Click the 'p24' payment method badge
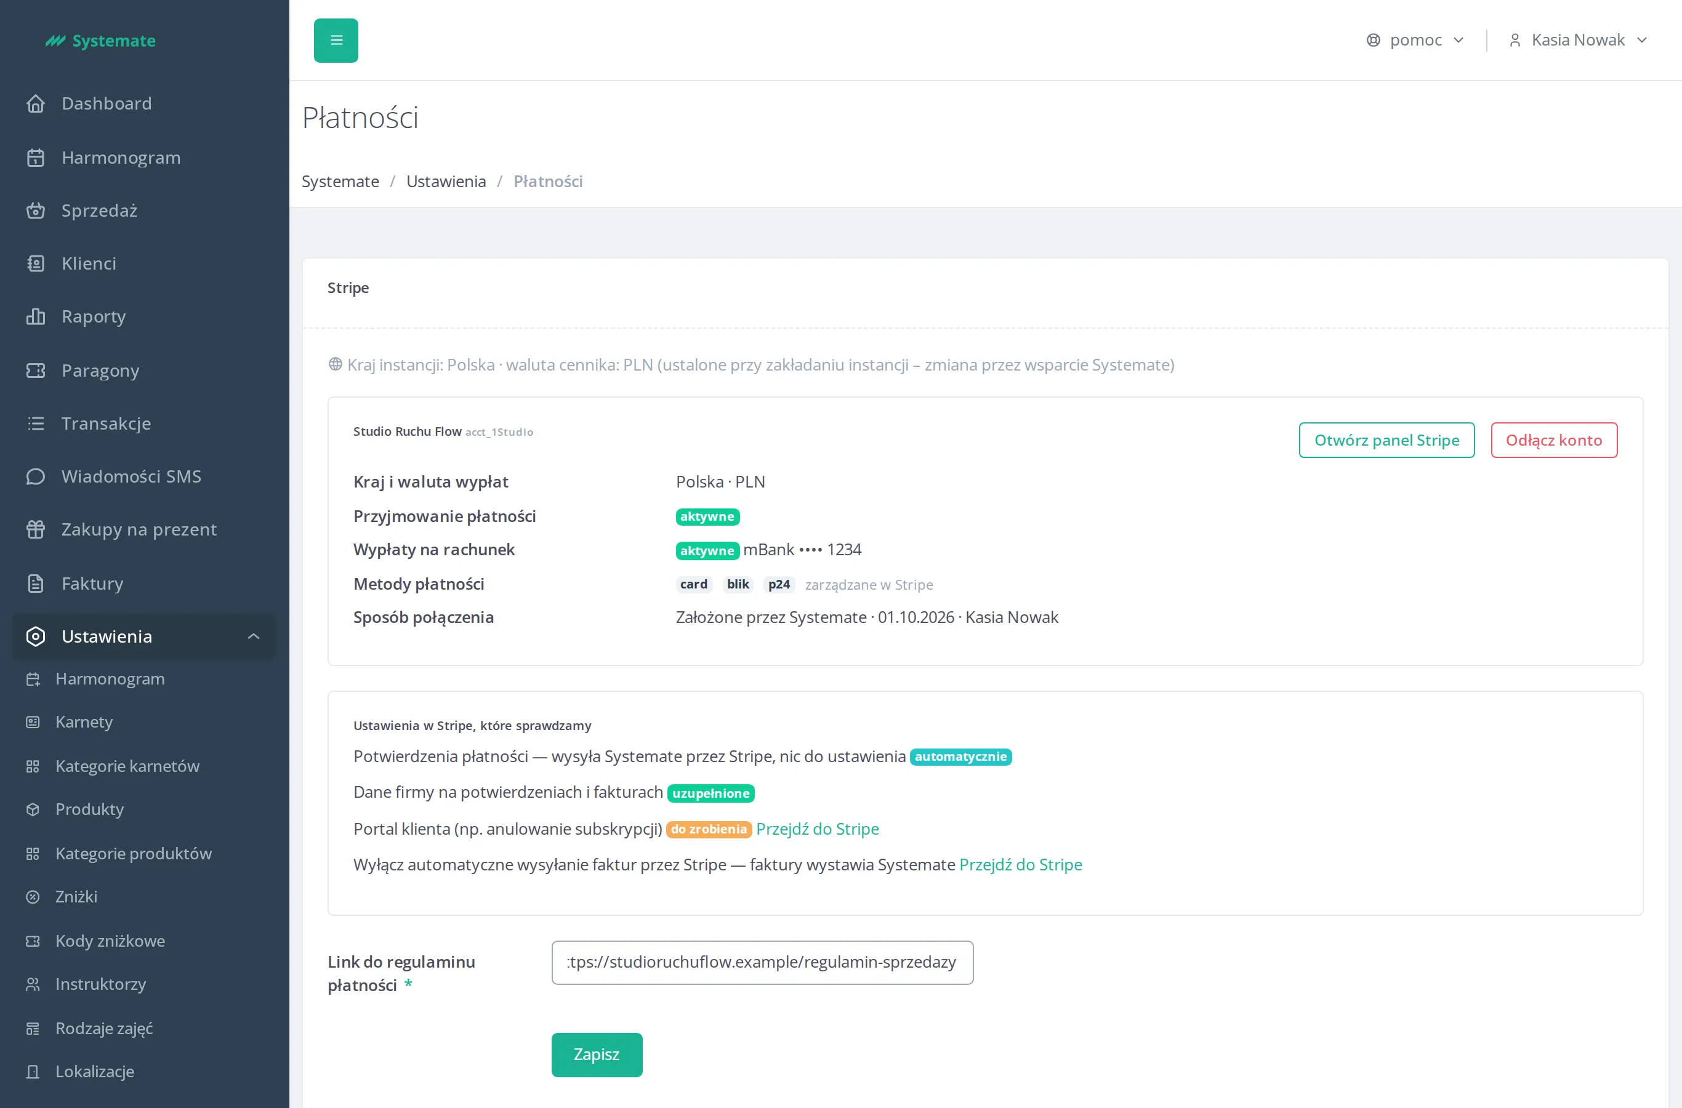1682x1108 pixels. coord(779,584)
